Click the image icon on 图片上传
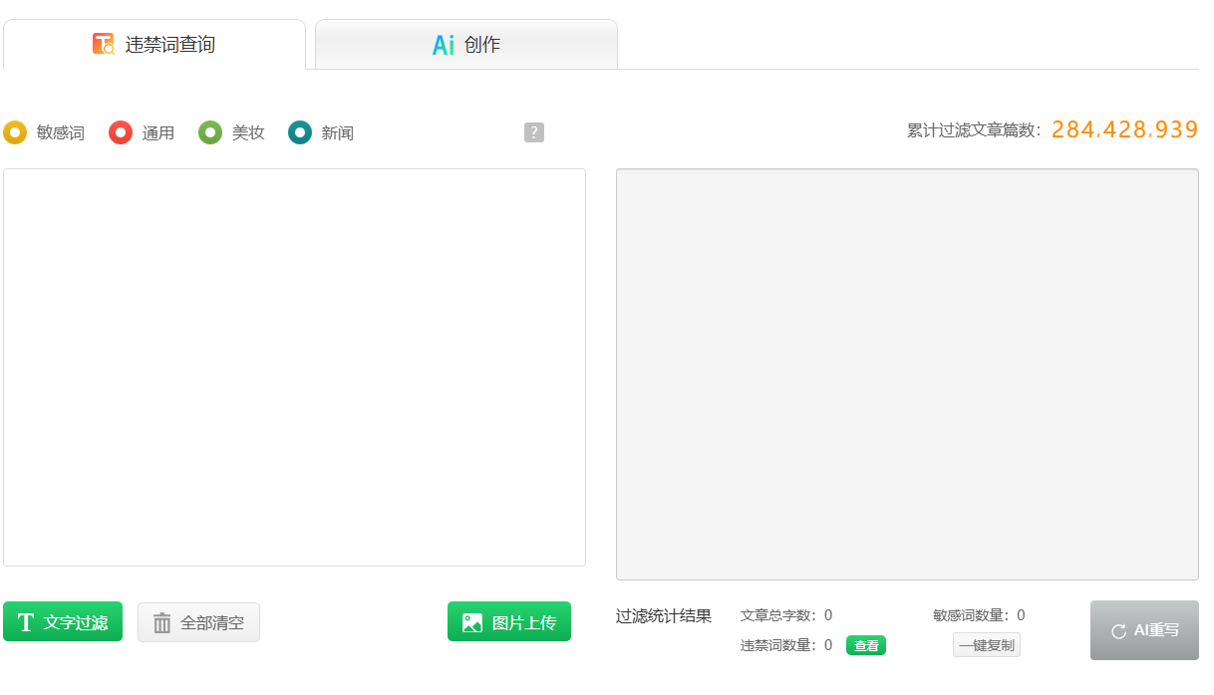The image size is (1214, 695). pos(469,622)
